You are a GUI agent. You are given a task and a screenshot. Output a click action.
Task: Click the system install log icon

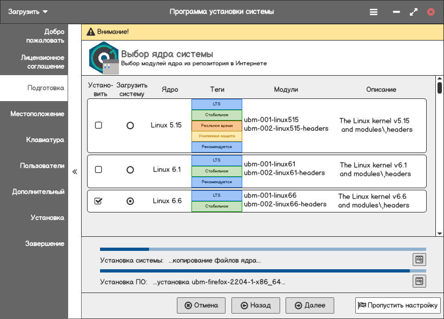419,260
